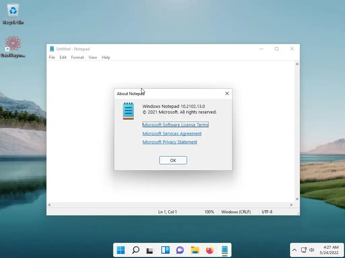Open the Recycle Bin desktop icon

pos(13,14)
